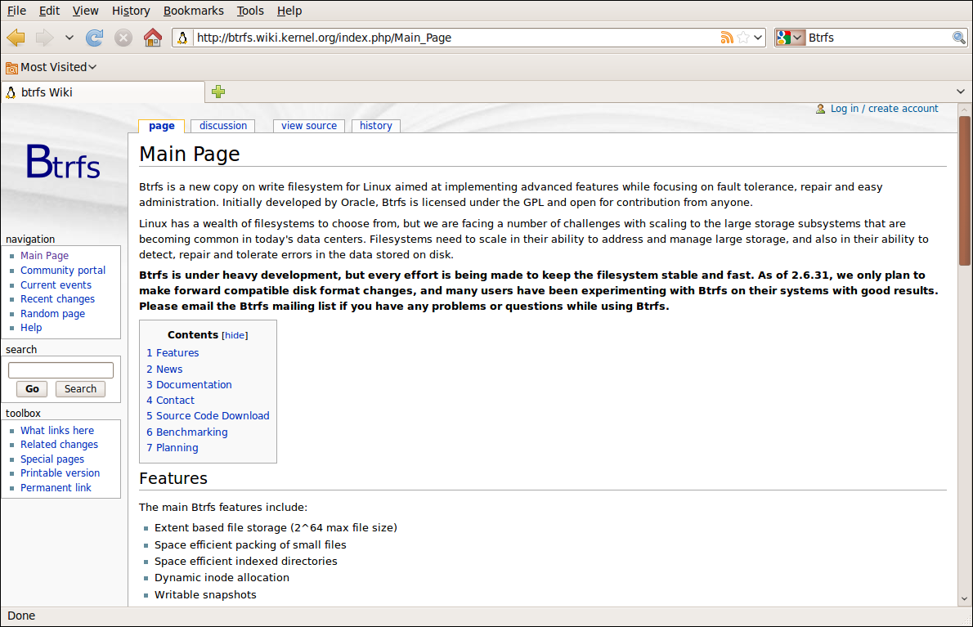973x627 pixels.
Task: Click the Go button
Action: 32,389
